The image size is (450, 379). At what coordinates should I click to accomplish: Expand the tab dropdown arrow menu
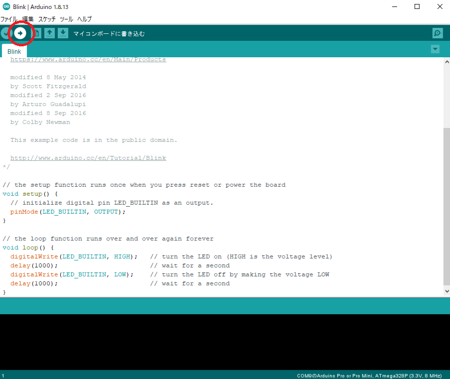click(x=435, y=49)
